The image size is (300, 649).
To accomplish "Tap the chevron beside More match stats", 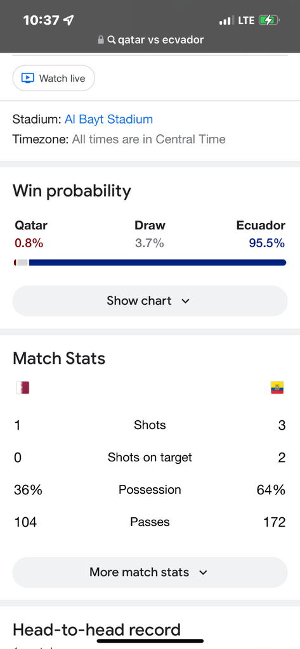I will coord(203,573).
